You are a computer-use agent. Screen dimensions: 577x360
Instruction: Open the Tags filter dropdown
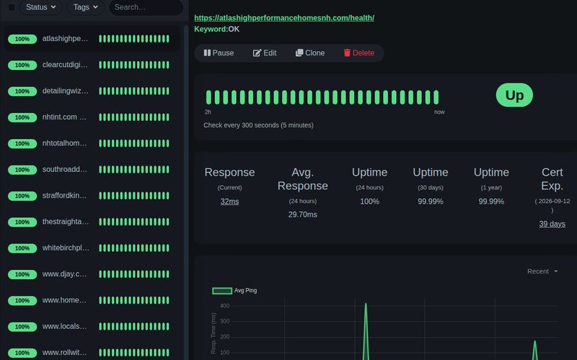[85, 7]
